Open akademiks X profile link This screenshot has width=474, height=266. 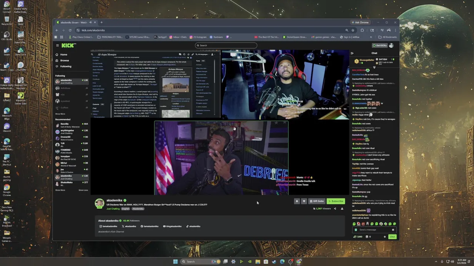(129, 226)
